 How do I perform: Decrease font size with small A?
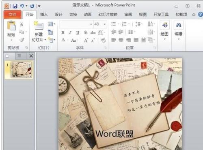[93, 41]
